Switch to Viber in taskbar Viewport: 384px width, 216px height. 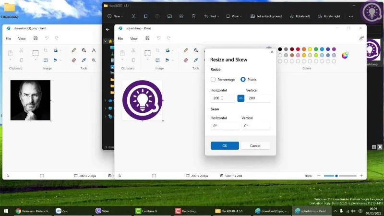pyautogui.click(x=103, y=211)
